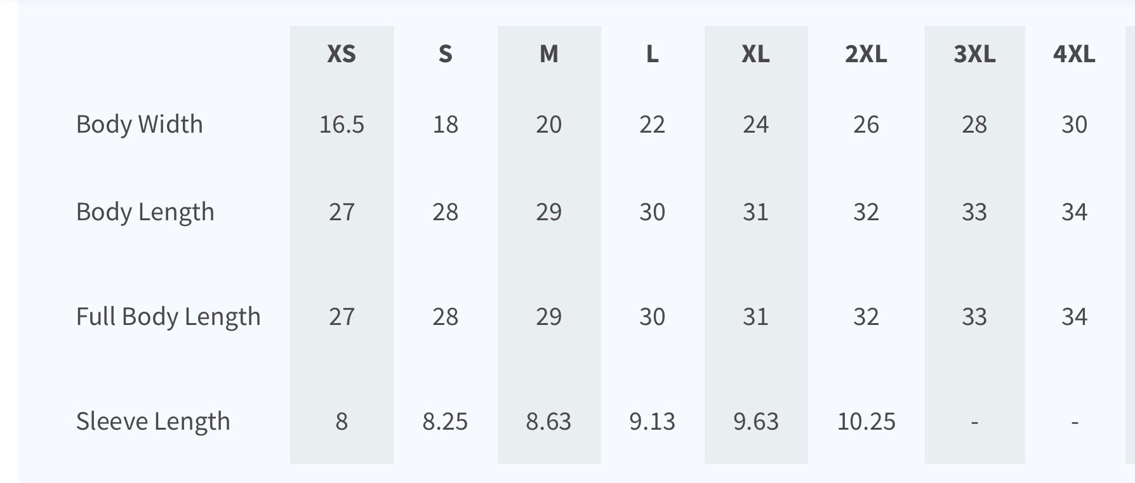1135x483 pixels.
Task: Click the 16.5 body width value
Action: 342,124
